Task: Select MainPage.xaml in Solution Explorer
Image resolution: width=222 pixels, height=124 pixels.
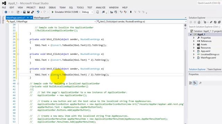Action: tap(208, 58)
